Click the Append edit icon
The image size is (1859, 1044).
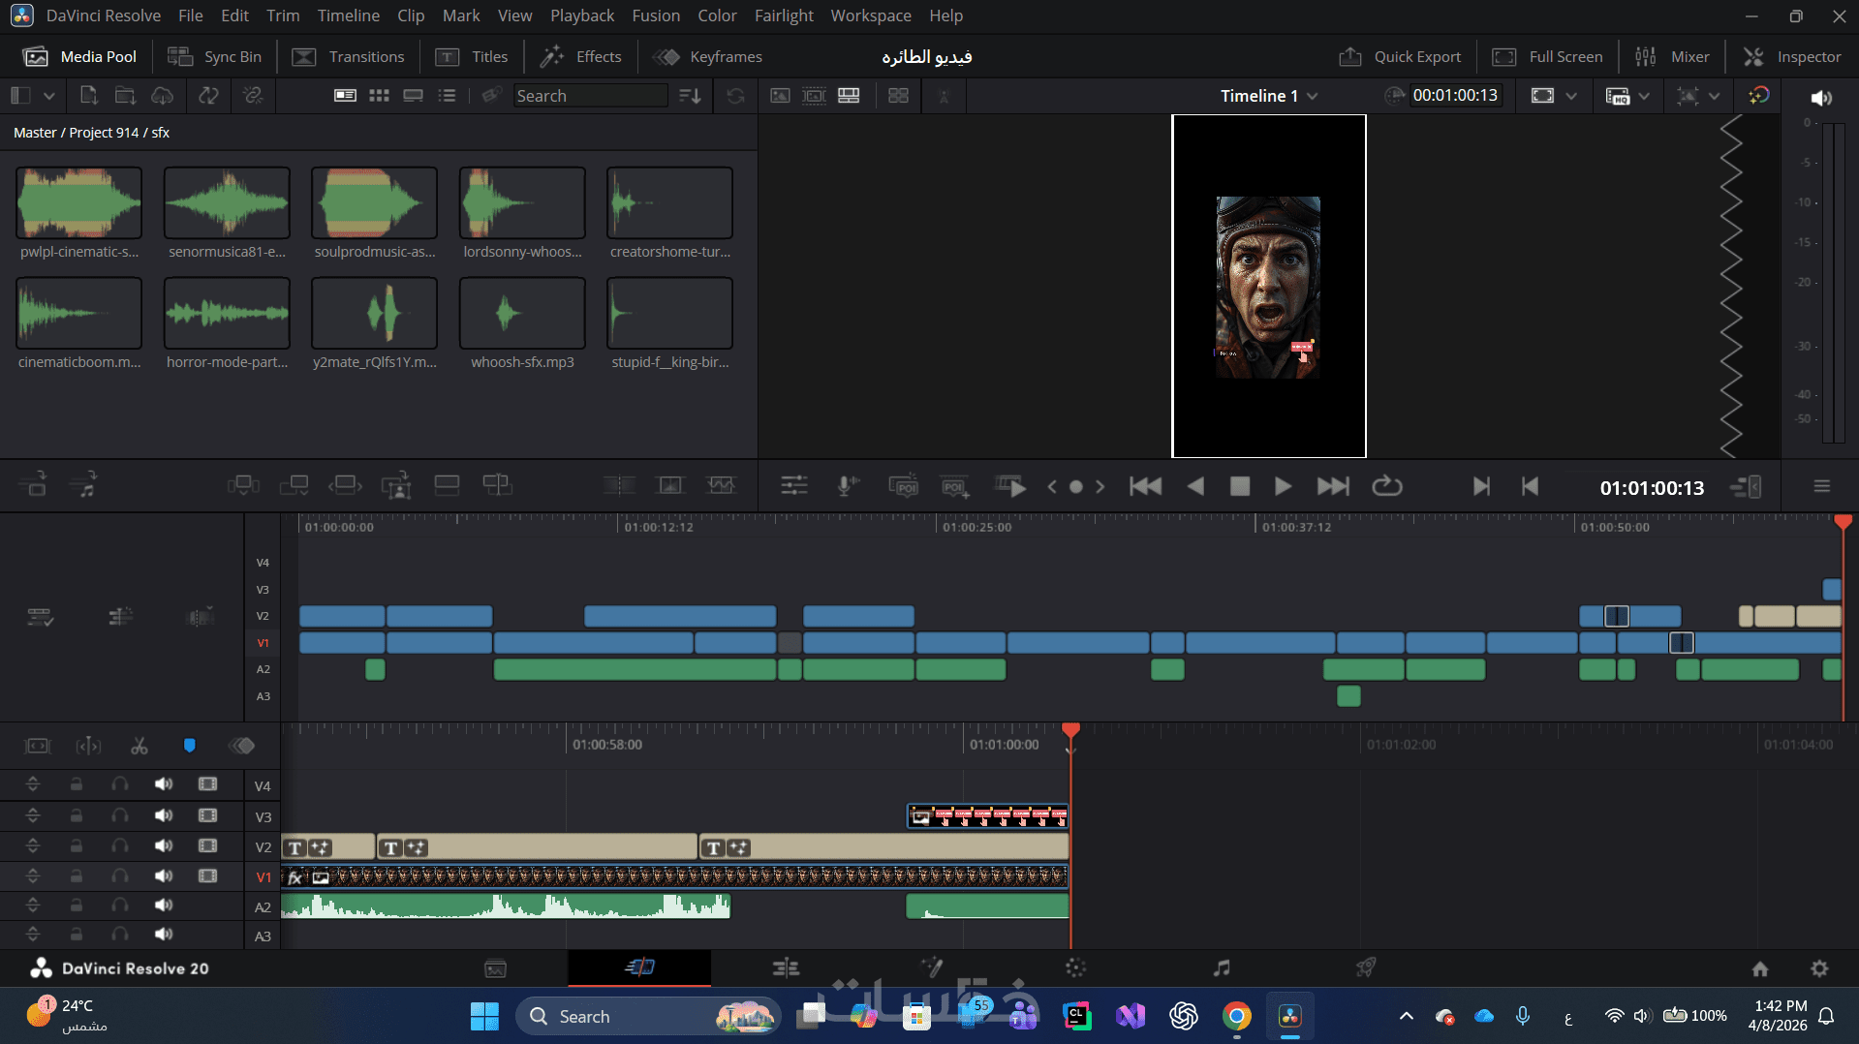click(x=294, y=485)
